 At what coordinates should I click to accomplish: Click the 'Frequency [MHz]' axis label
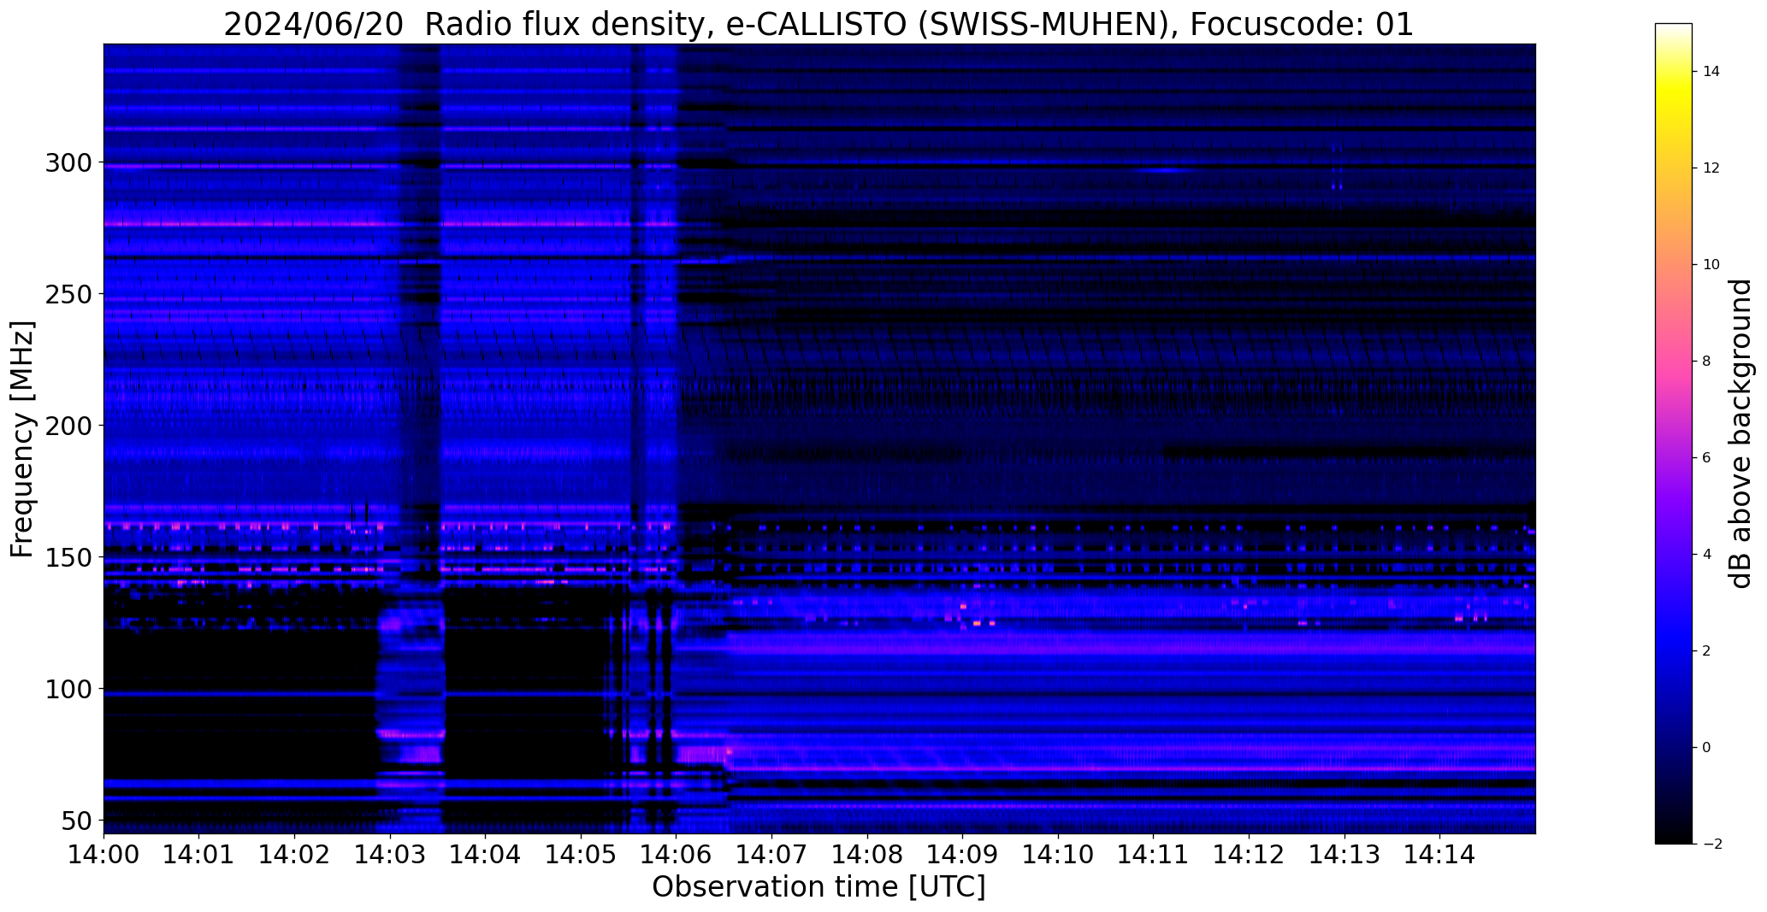[23, 438]
